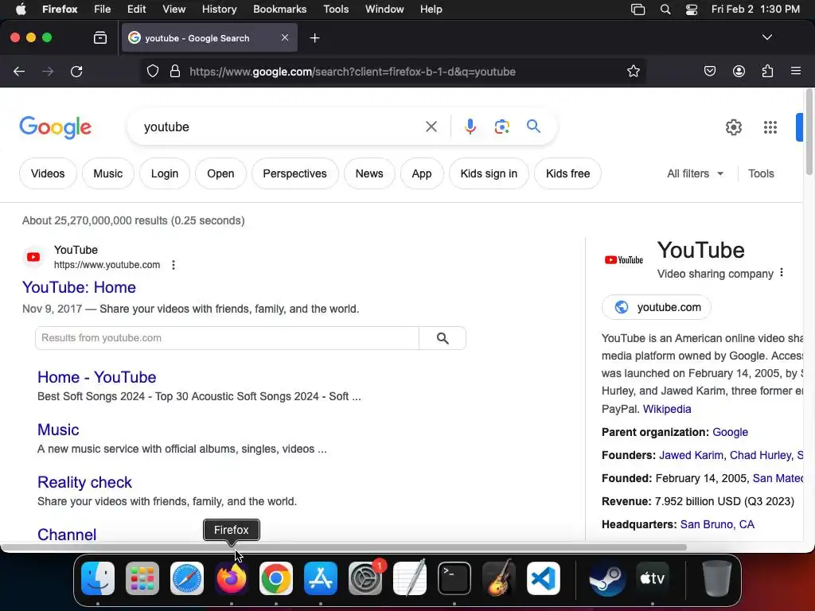Click the Google logo

[x=55, y=127]
